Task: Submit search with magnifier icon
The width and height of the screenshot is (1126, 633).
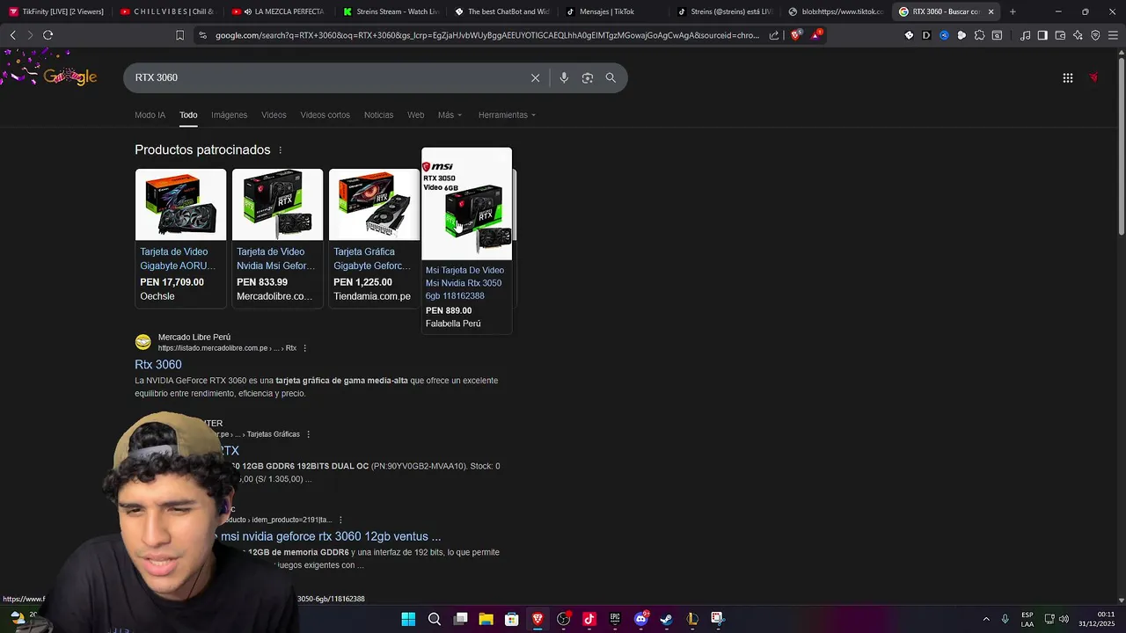Action: pos(611,77)
